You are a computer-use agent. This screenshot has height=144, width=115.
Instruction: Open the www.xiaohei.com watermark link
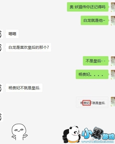(x=98, y=142)
